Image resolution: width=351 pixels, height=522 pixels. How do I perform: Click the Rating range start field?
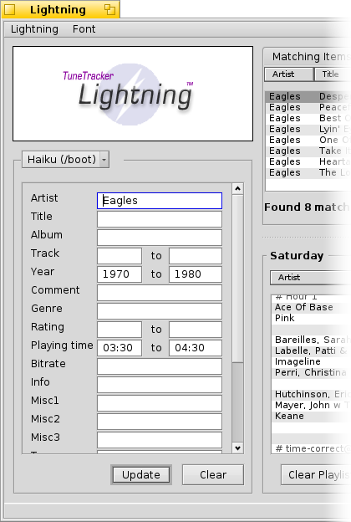(120, 330)
